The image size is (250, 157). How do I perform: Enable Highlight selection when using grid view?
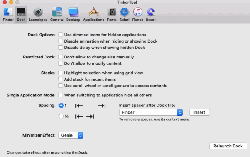(60, 73)
